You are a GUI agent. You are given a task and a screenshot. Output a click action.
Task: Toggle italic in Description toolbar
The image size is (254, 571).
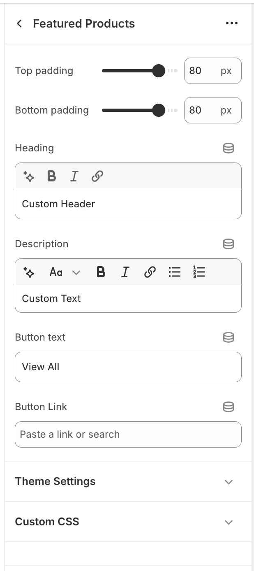click(125, 272)
